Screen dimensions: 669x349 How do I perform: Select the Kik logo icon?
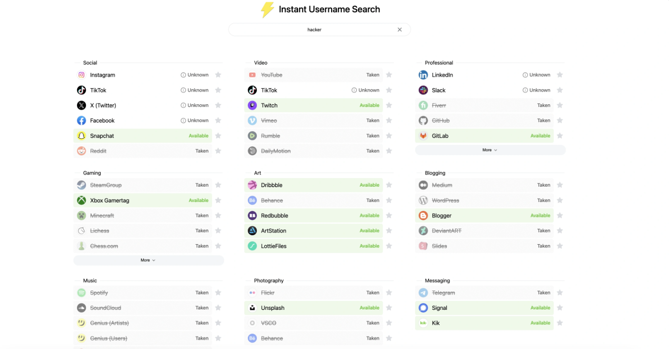423,323
